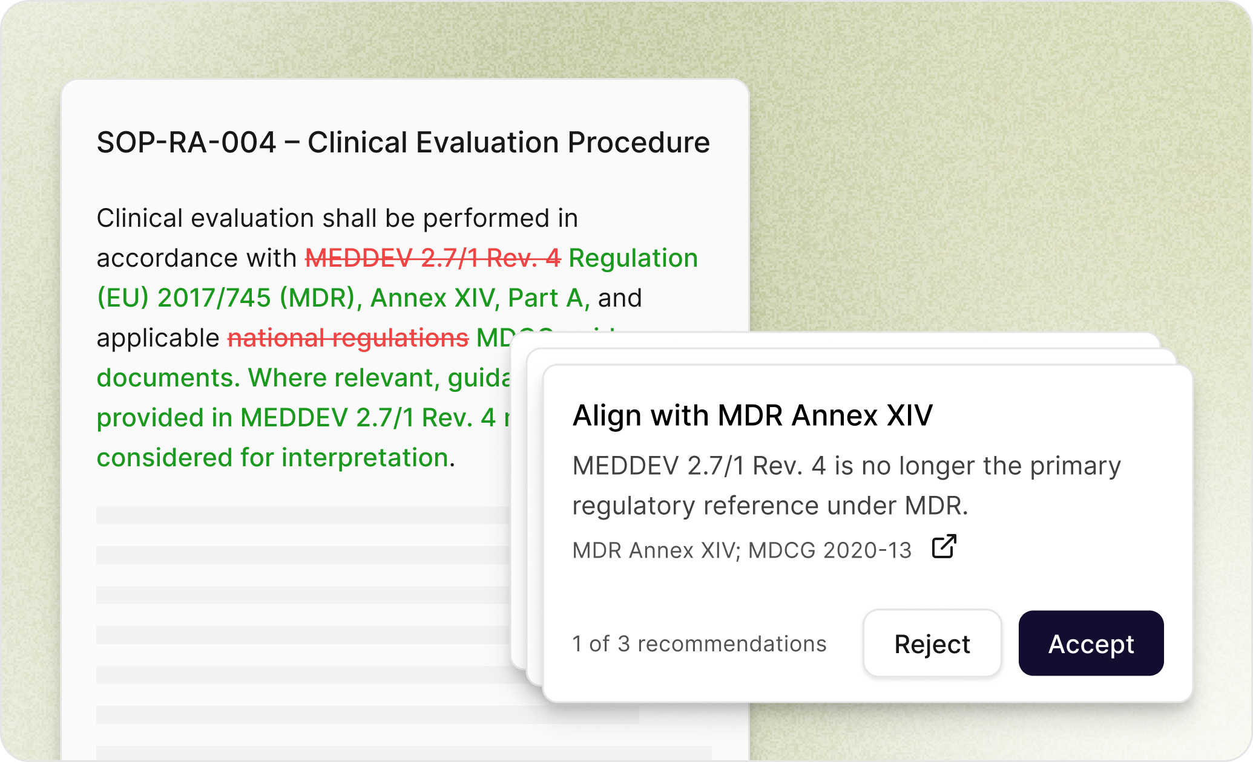The width and height of the screenshot is (1253, 762).
Task: Click the line 'Clinical evaluation shall be performed in'
Action: [337, 218]
